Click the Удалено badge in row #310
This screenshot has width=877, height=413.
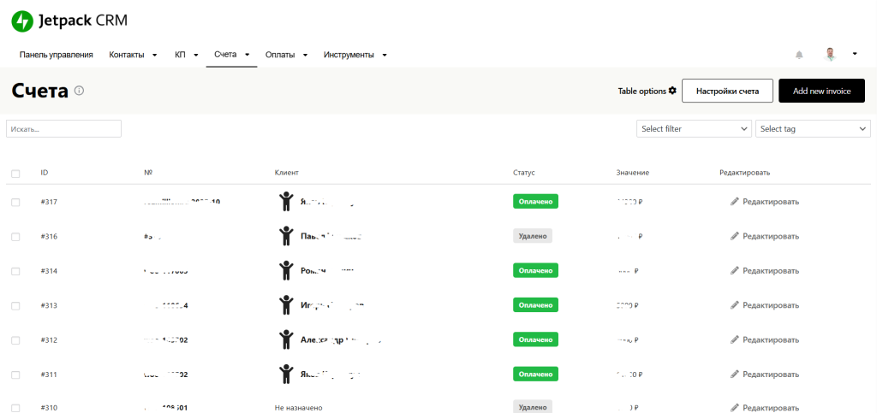tap(533, 406)
